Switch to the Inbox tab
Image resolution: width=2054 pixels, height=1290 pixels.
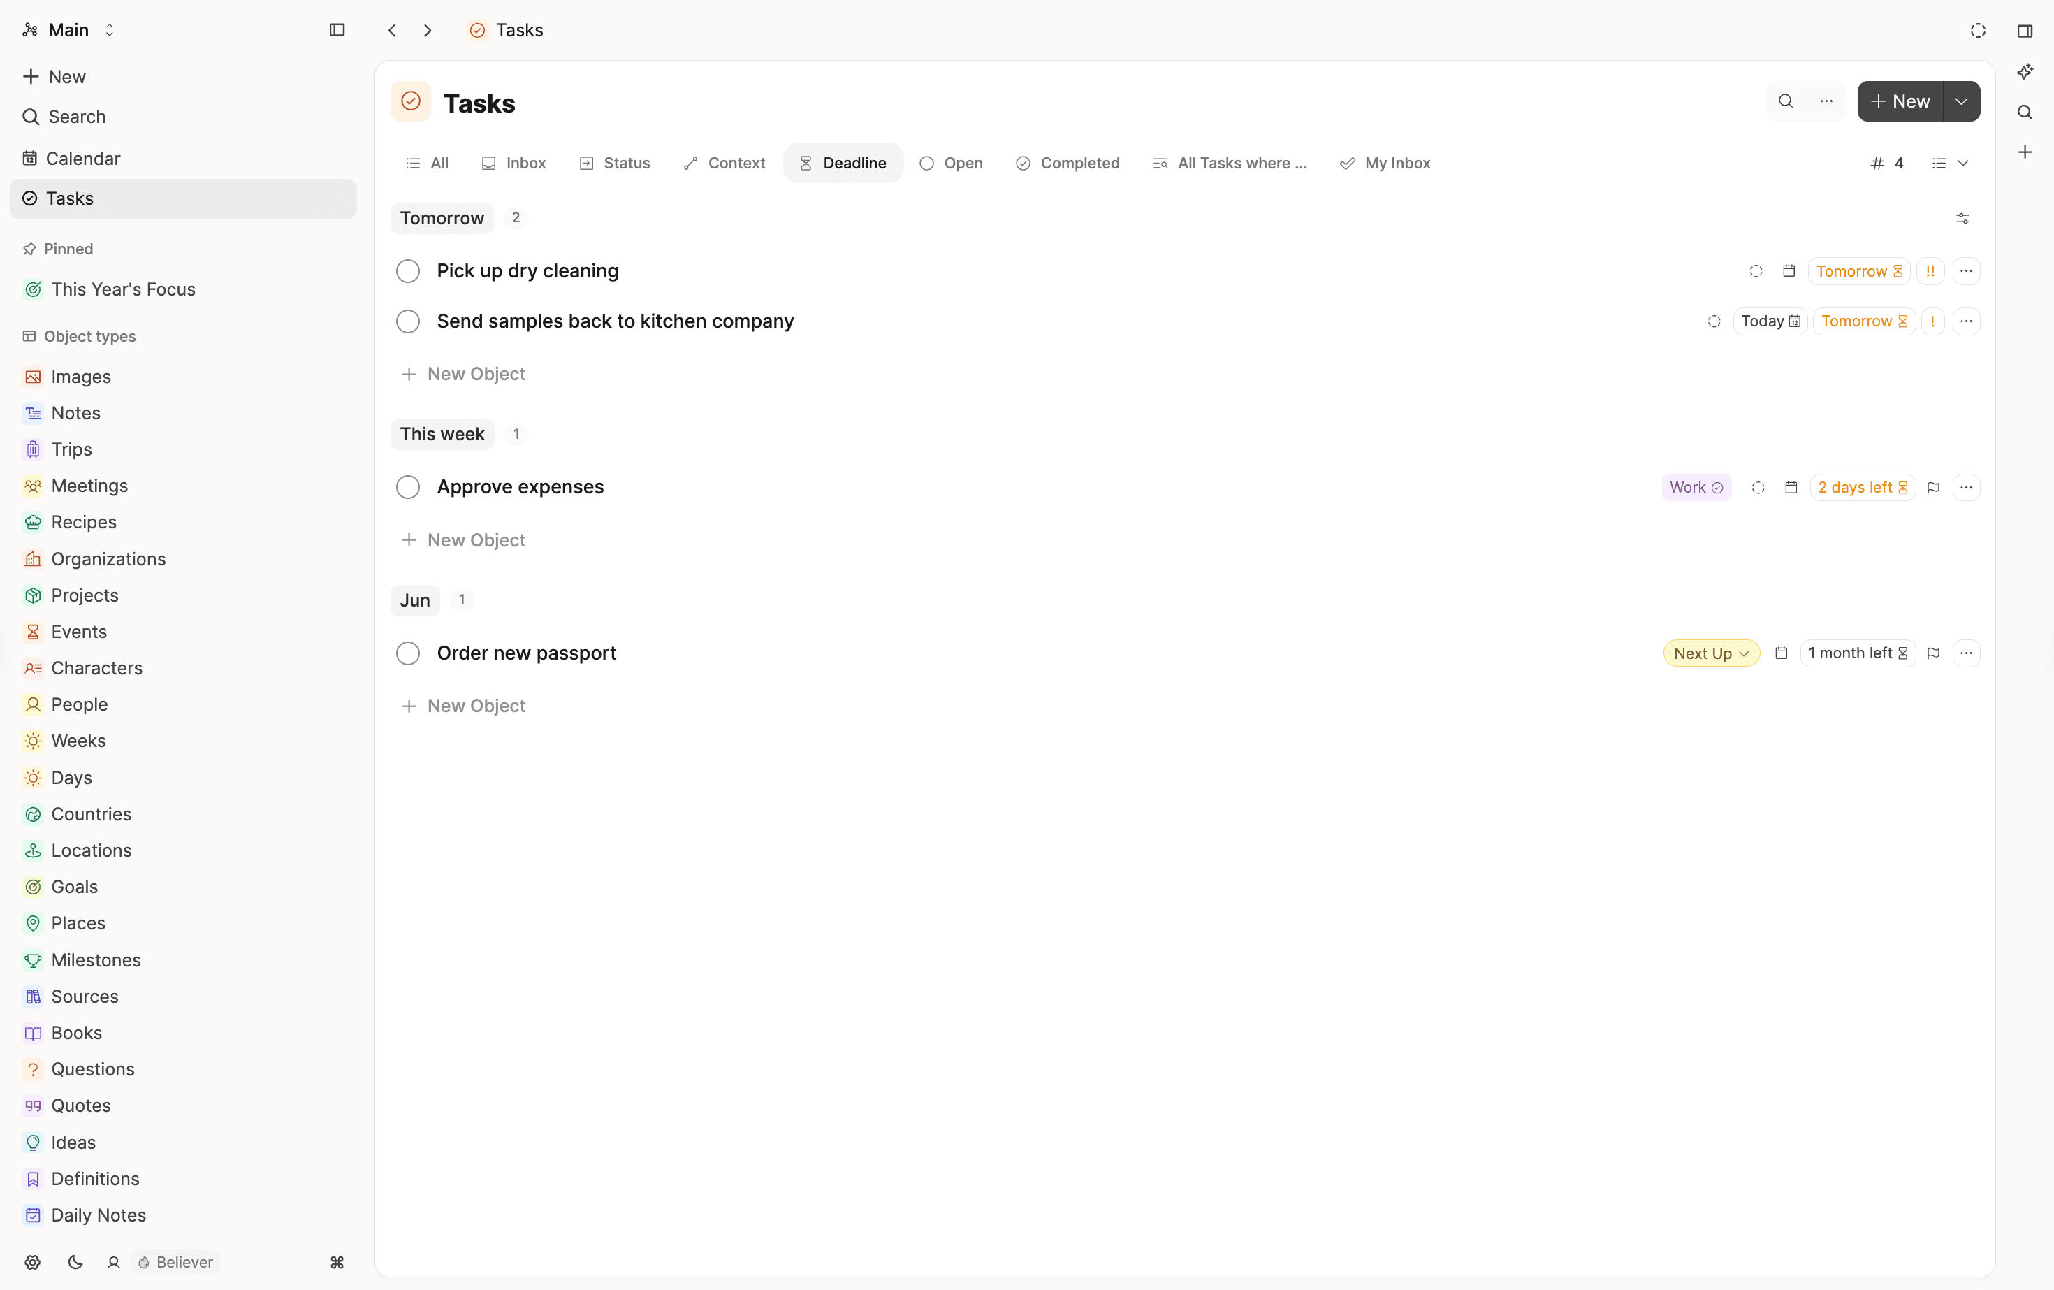pyautogui.click(x=513, y=163)
